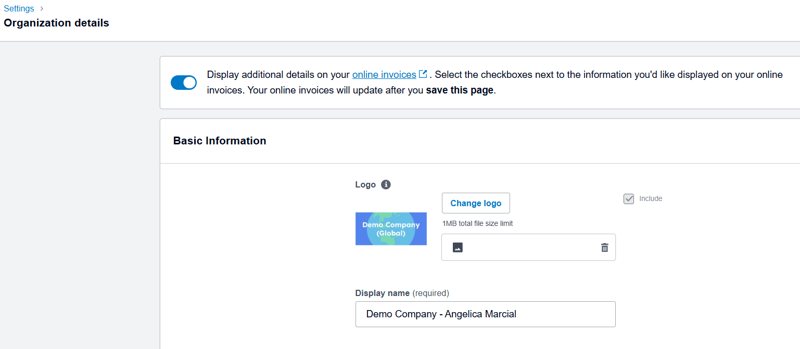
Task: Go back to Settings via the breadcrumb
Action: click(x=19, y=8)
